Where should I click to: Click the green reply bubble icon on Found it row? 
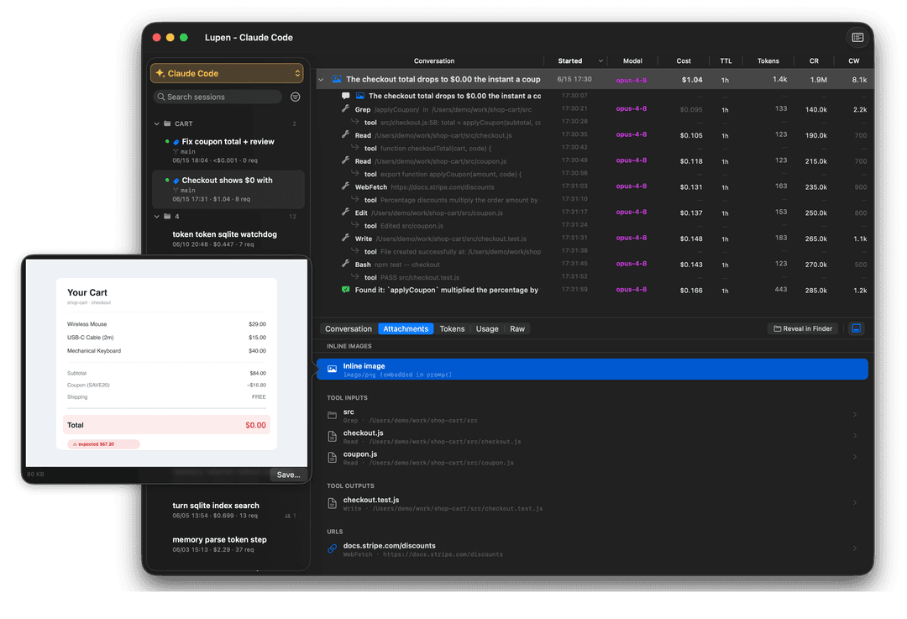pyautogui.click(x=345, y=289)
